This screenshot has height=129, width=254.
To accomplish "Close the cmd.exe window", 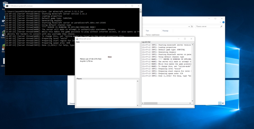I will 138,6.
